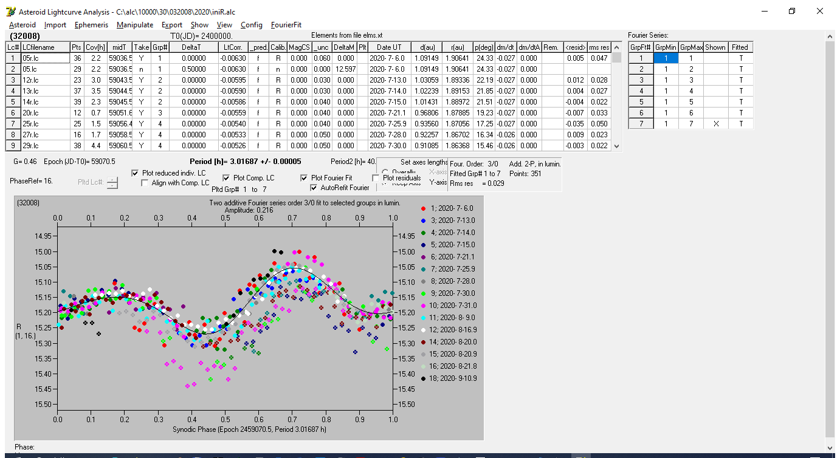840x458 pixels.
Task: Open the FourierFit menu
Action: 286,25
